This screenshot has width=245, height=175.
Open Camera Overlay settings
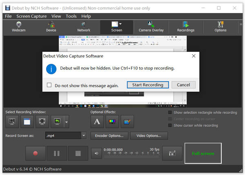pos(151,27)
